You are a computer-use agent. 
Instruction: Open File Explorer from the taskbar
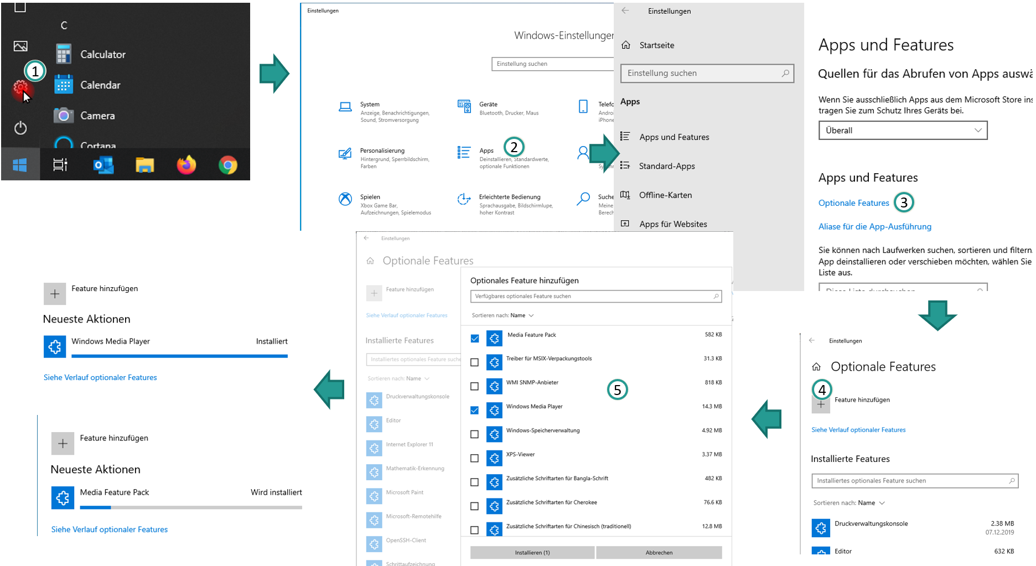click(145, 164)
